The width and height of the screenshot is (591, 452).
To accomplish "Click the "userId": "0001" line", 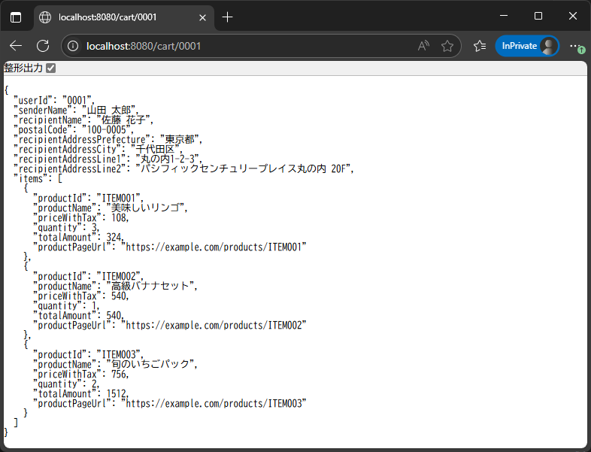I will (54, 100).
